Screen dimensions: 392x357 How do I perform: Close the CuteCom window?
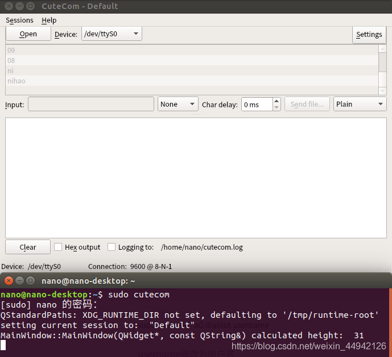pyautogui.click(x=9, y=6)
